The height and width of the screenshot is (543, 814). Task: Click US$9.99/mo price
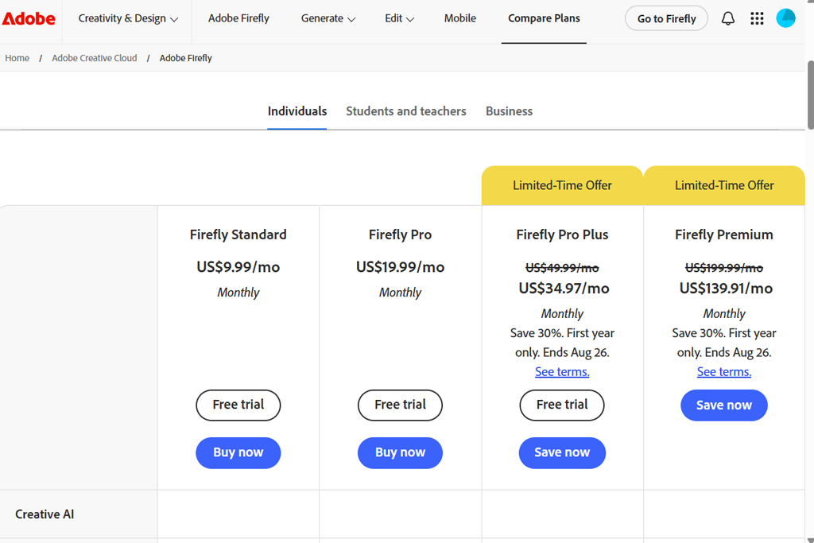[x=238, y=267]
